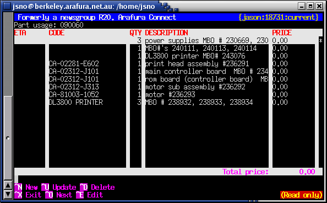Click the ^O Next command

[x=59, y=195]
